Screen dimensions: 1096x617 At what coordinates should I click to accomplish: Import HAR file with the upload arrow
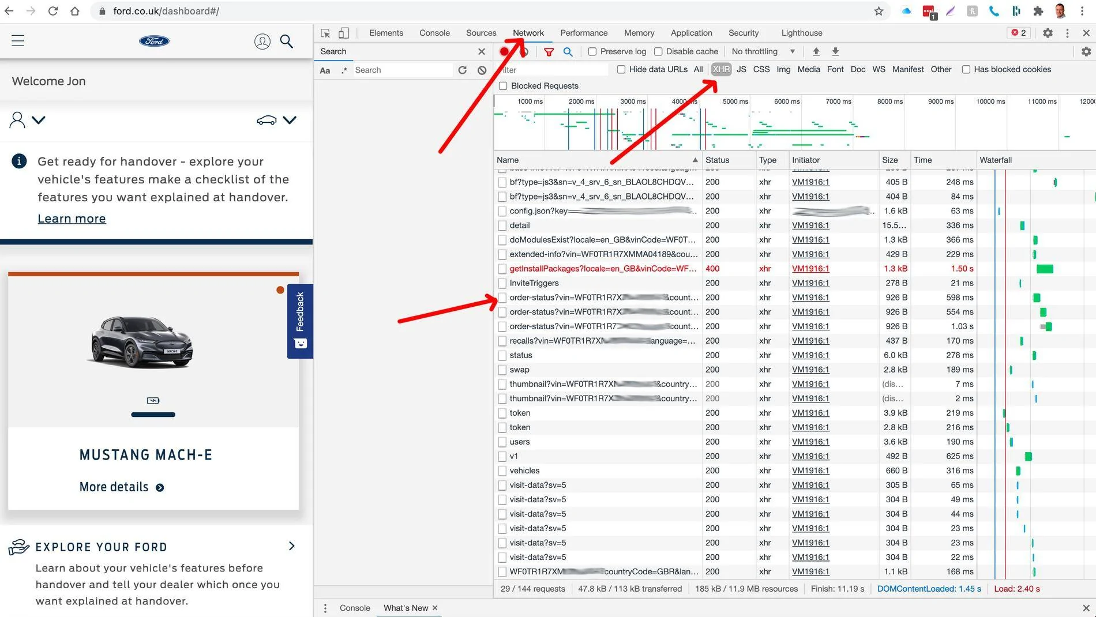tap(816, 51)
